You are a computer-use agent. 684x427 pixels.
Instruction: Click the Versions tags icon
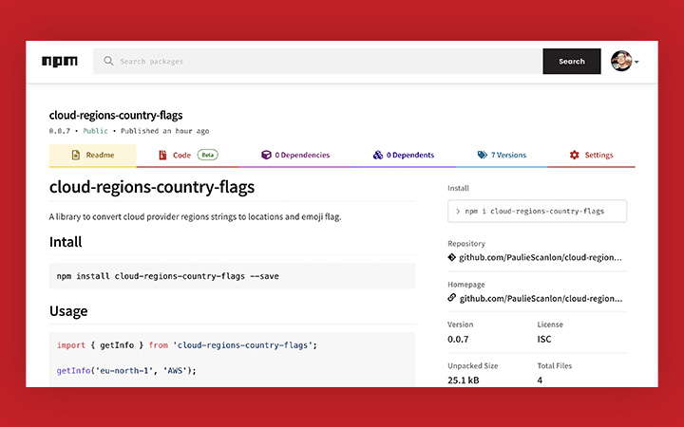pyautogui.click(x=482, y=155)
